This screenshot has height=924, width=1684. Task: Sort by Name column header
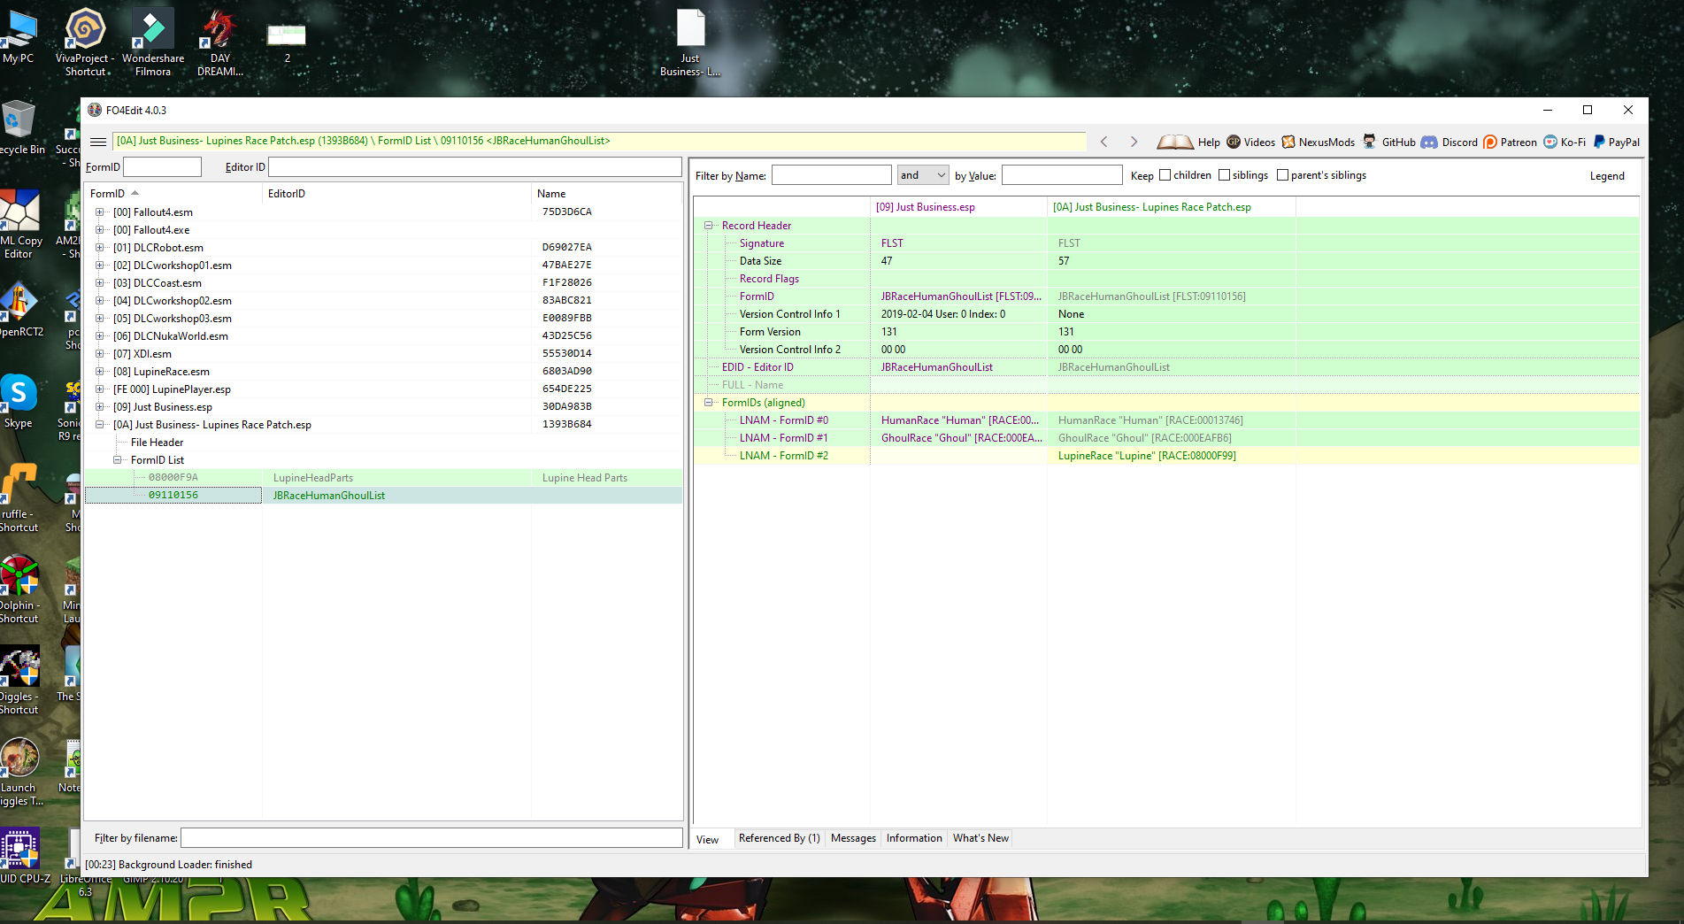(606, 194)
